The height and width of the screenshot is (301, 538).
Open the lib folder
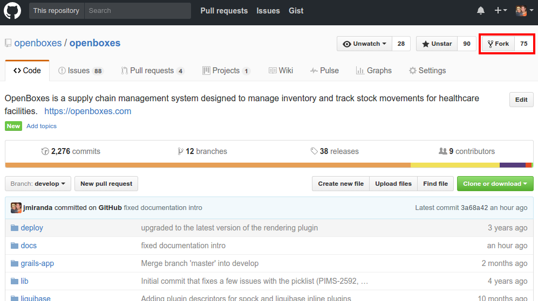(24, 281)
